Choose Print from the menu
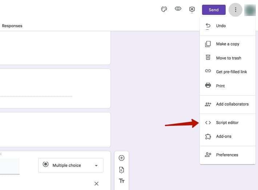This screenshot has width=258, height=190. pos(228,86)
